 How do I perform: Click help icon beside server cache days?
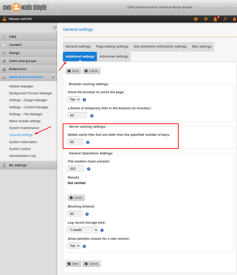click(88, 142)
